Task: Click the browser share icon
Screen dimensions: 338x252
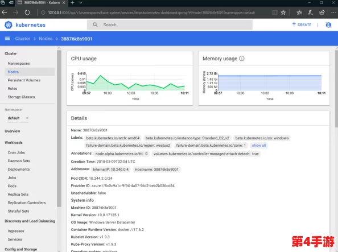Action: [x=322, y=13]
